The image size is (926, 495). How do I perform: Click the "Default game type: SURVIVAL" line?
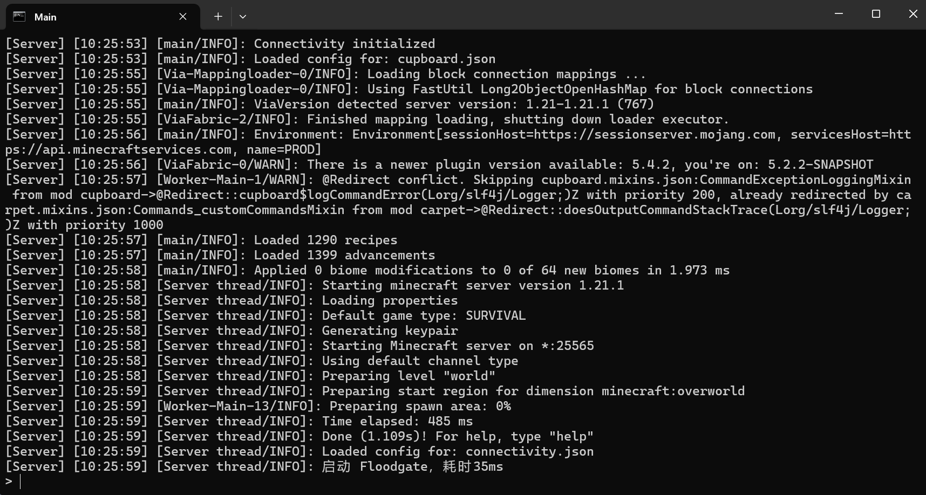coord(424,315)
